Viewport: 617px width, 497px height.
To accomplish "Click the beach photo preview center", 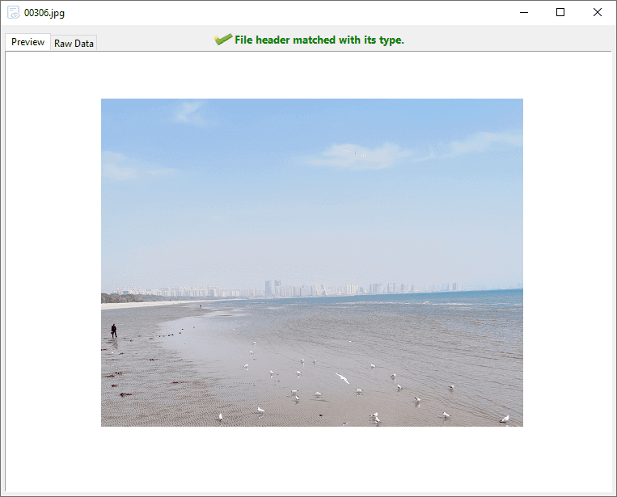I will 311,262.
